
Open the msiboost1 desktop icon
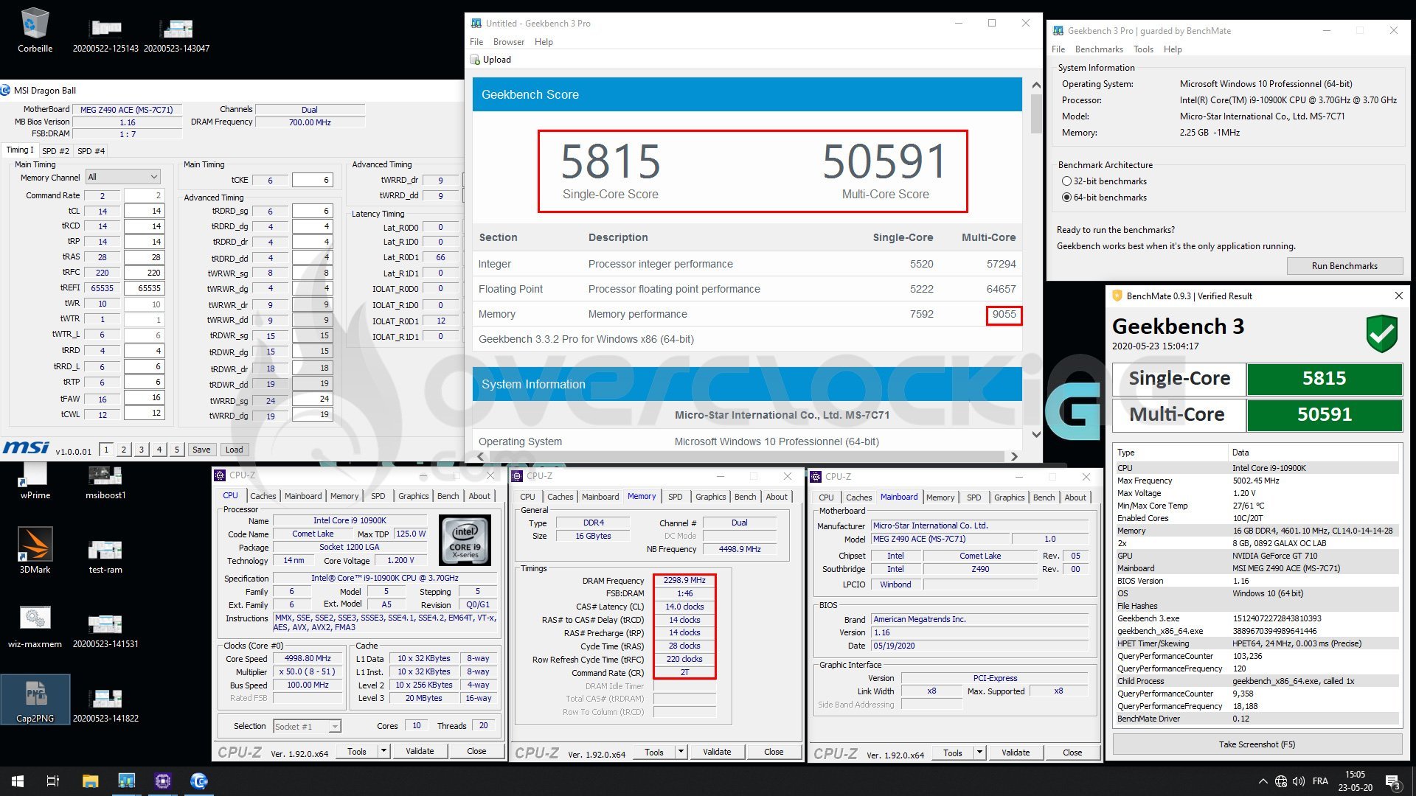tap(105, 481)
